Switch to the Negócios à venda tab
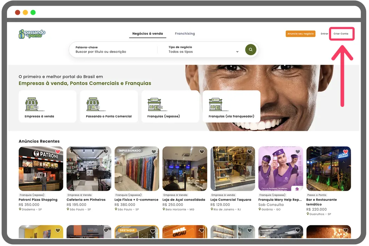The width and height of the screenshot is (369, 246). pos(148,34)
